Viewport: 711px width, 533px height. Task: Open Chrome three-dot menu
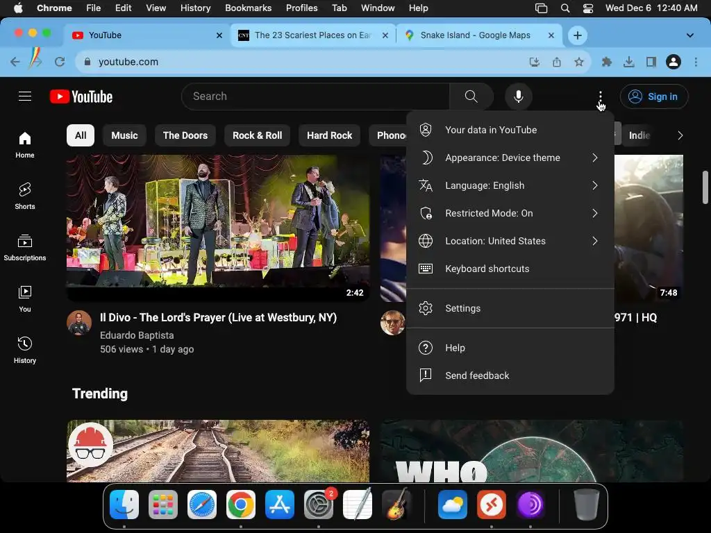696,62
